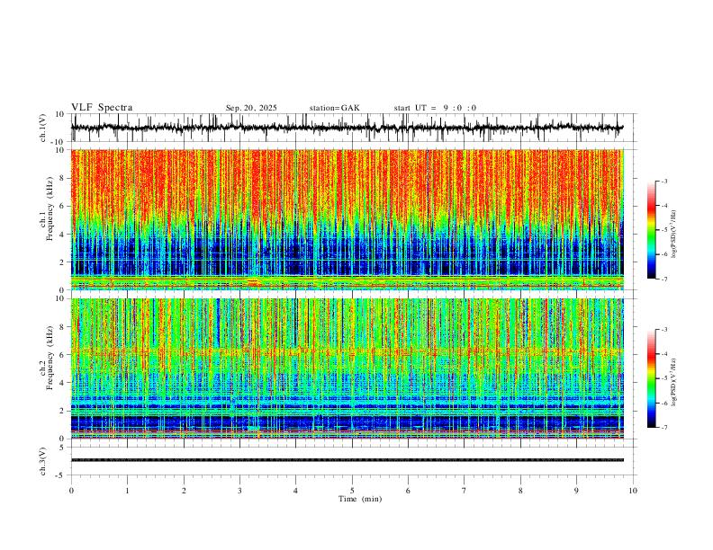Click the "-3" label on ch.1 colorbar
Viewport: 713px width, 550px height.
664,181
